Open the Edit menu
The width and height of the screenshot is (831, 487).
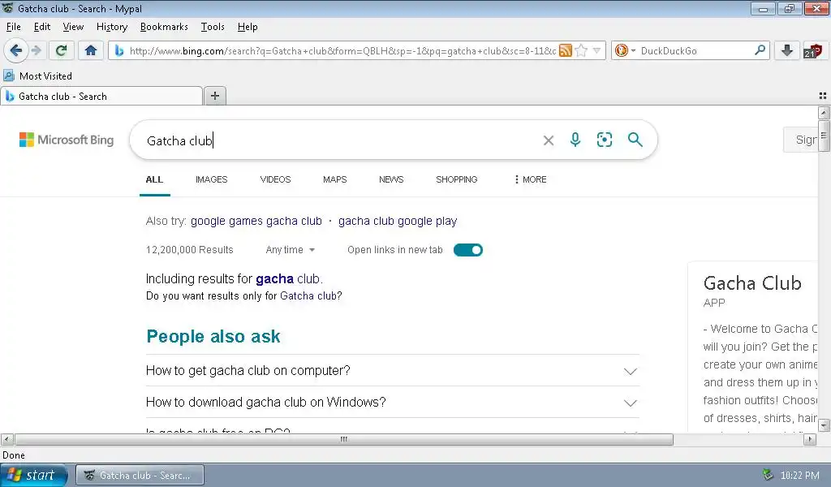[42, 27]
